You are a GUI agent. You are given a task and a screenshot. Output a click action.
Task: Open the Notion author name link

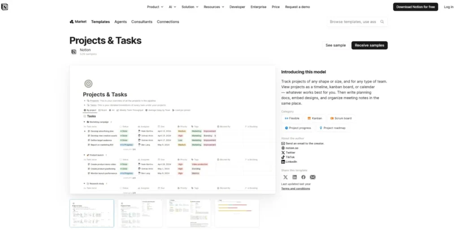point(85,50)
